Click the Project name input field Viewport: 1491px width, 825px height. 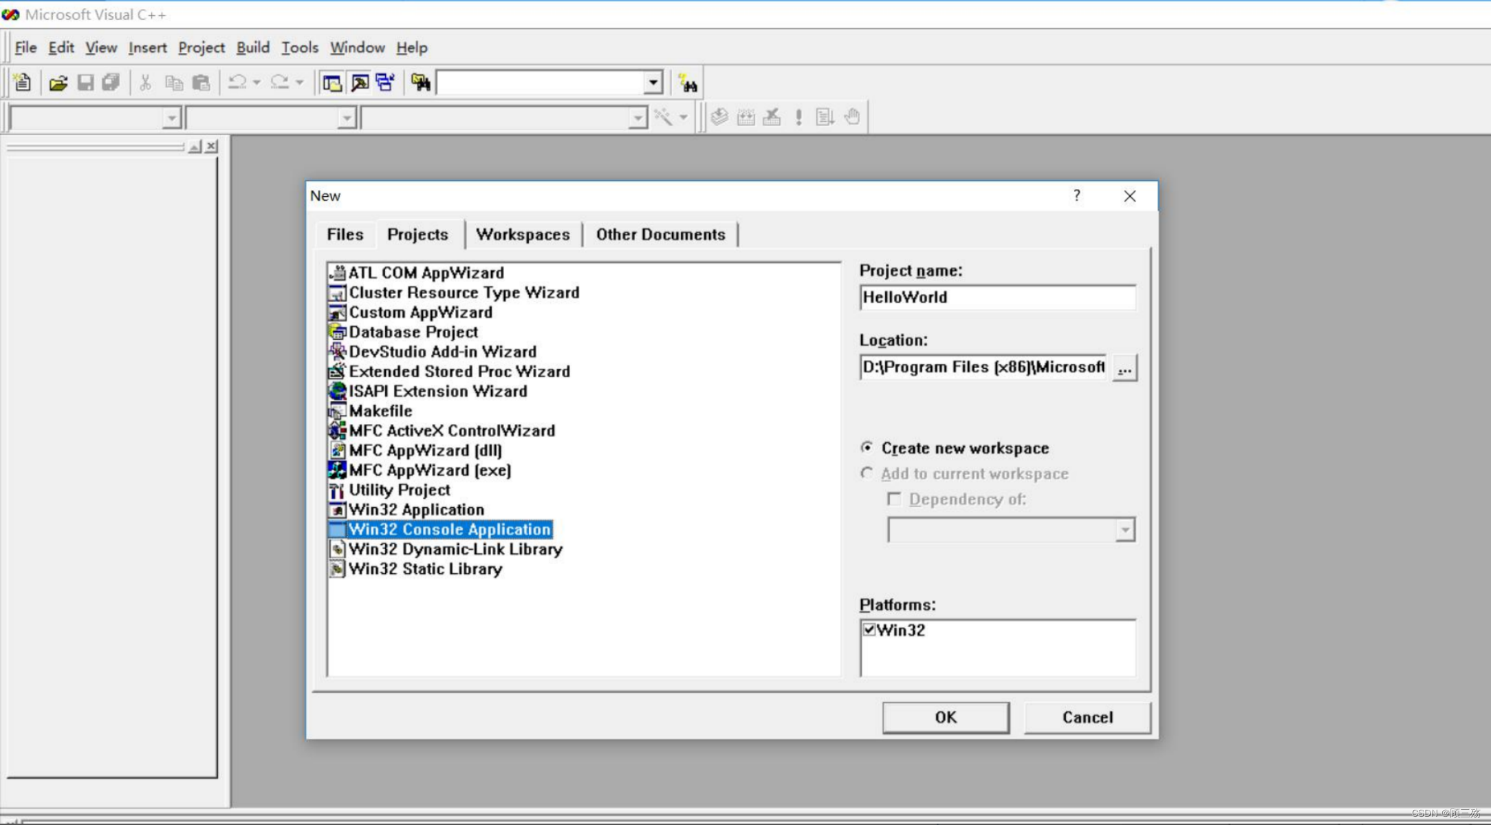point(997,297)
